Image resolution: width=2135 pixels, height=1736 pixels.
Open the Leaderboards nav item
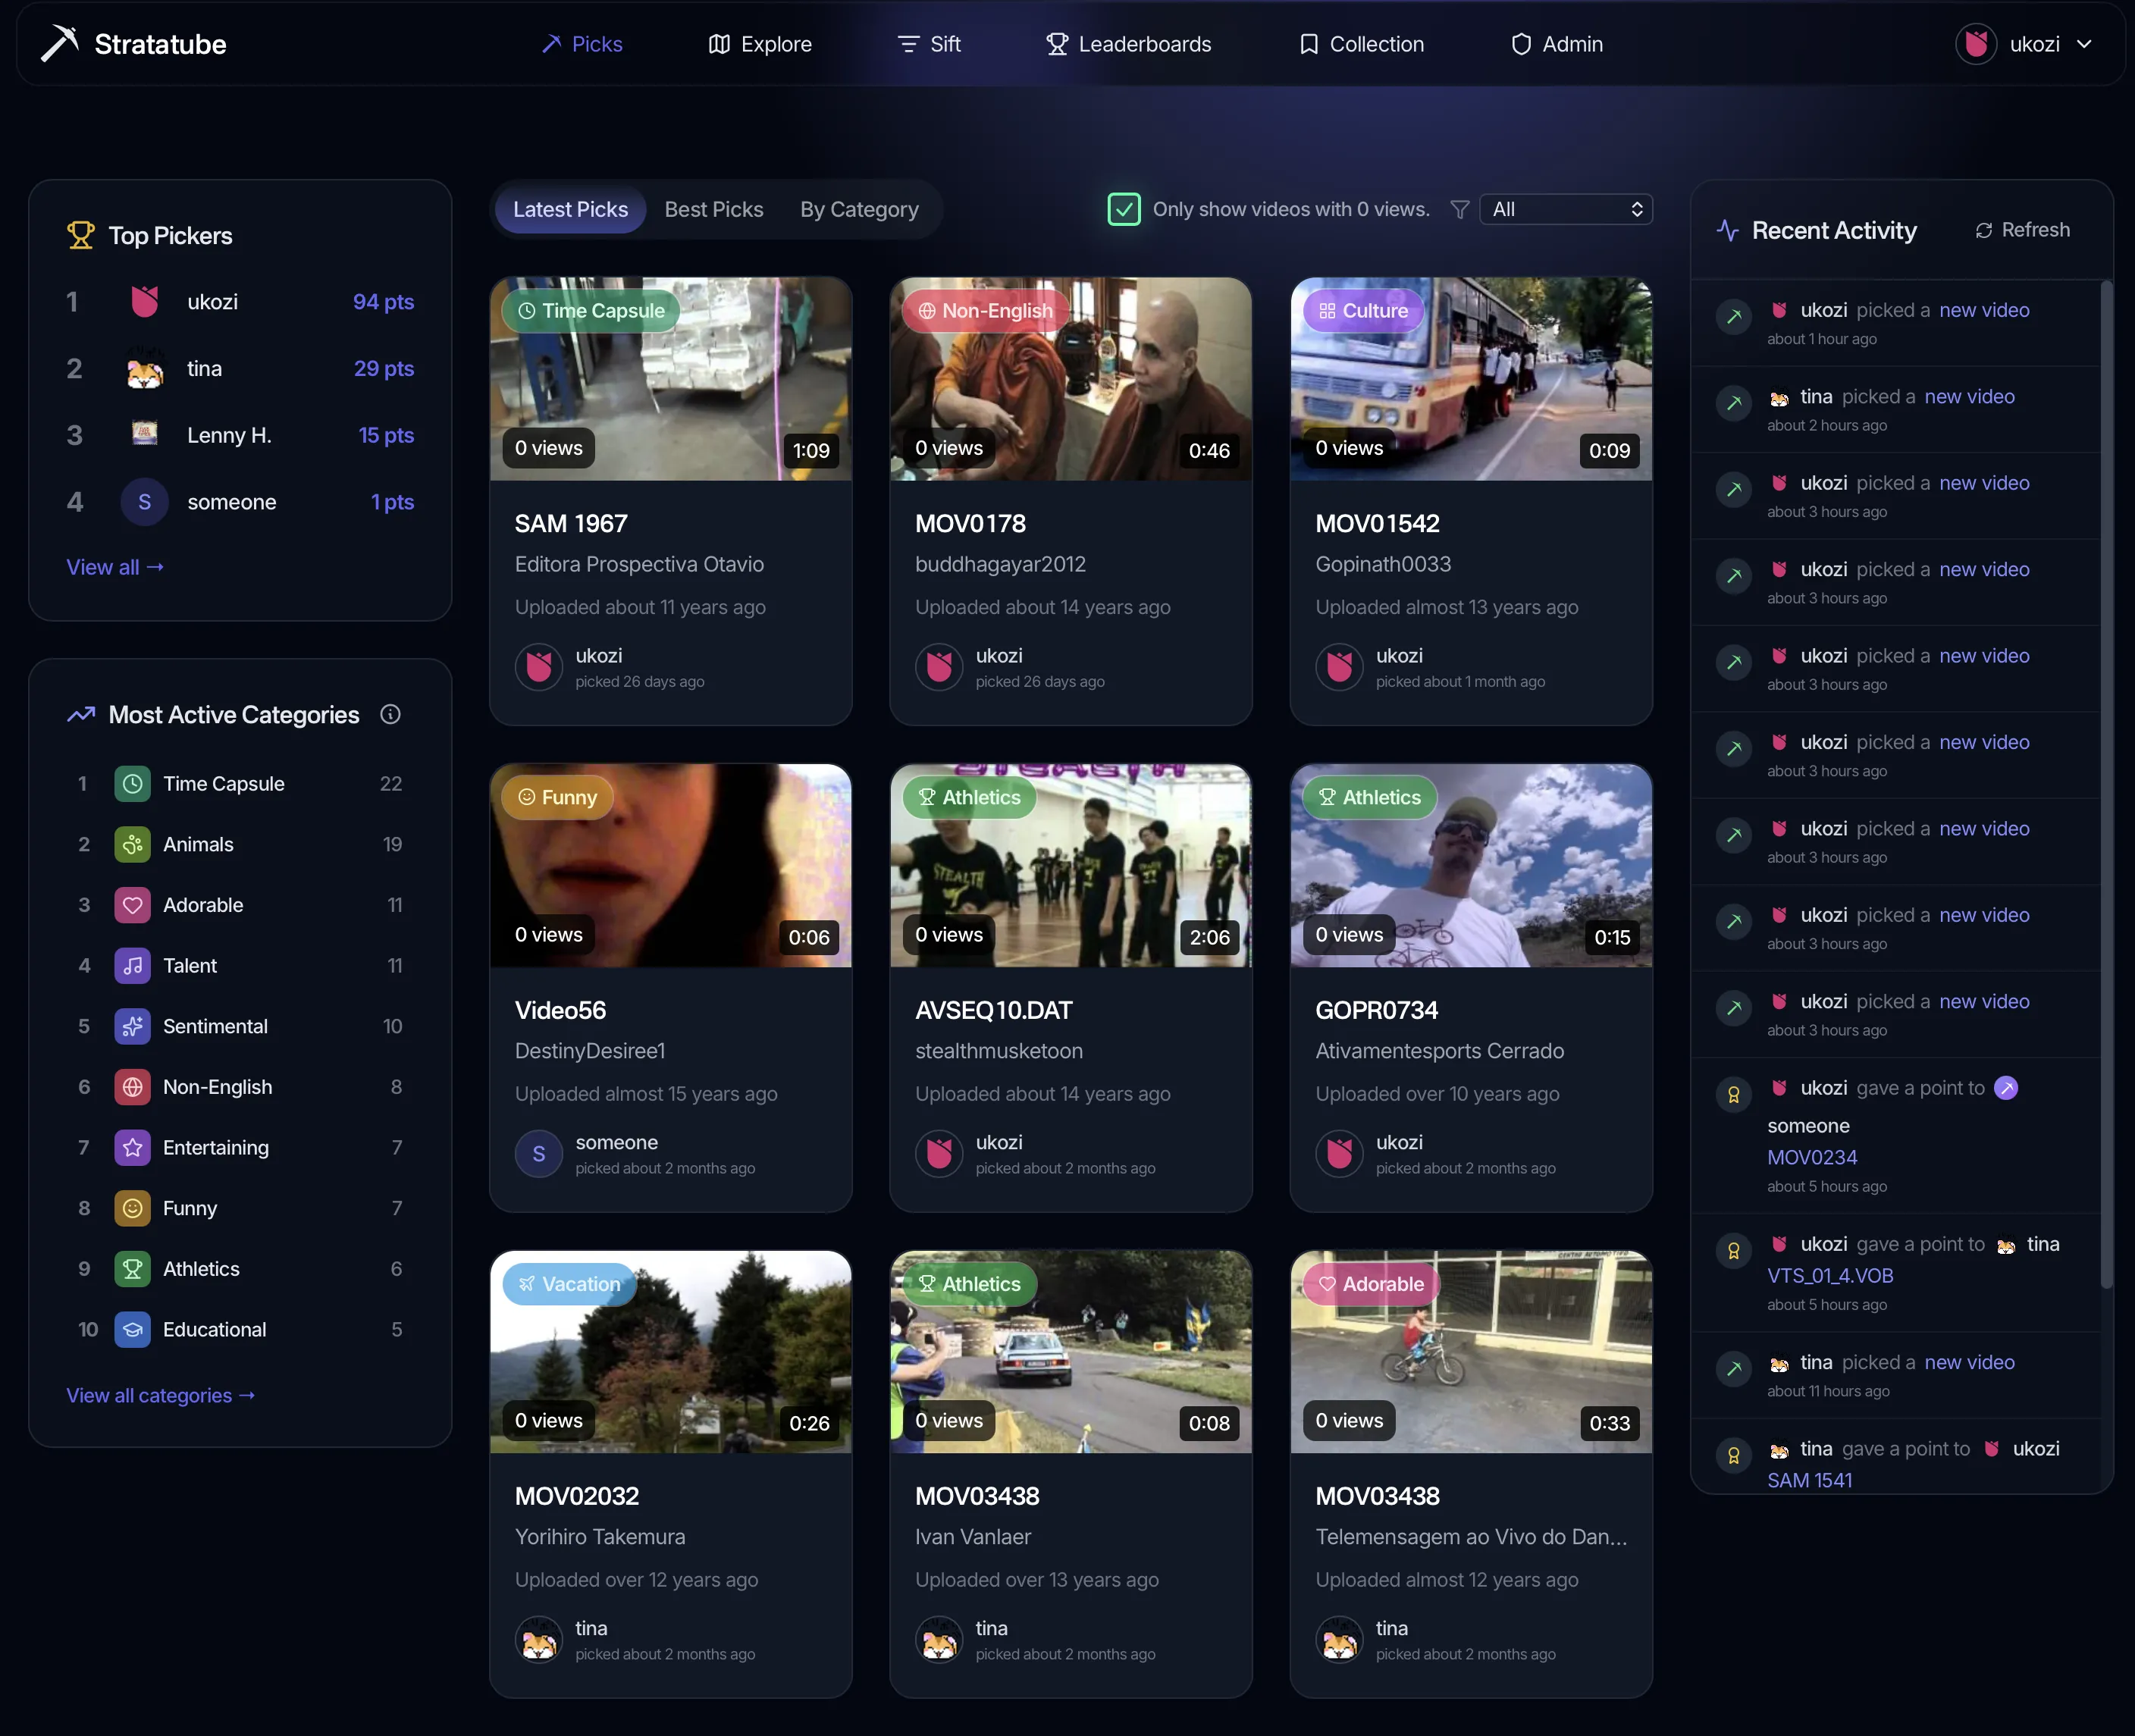click(1128, 44)
